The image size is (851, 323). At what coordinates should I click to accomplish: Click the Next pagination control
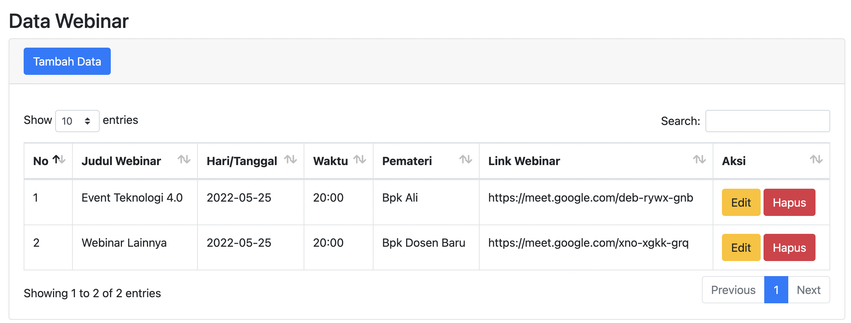808,289
